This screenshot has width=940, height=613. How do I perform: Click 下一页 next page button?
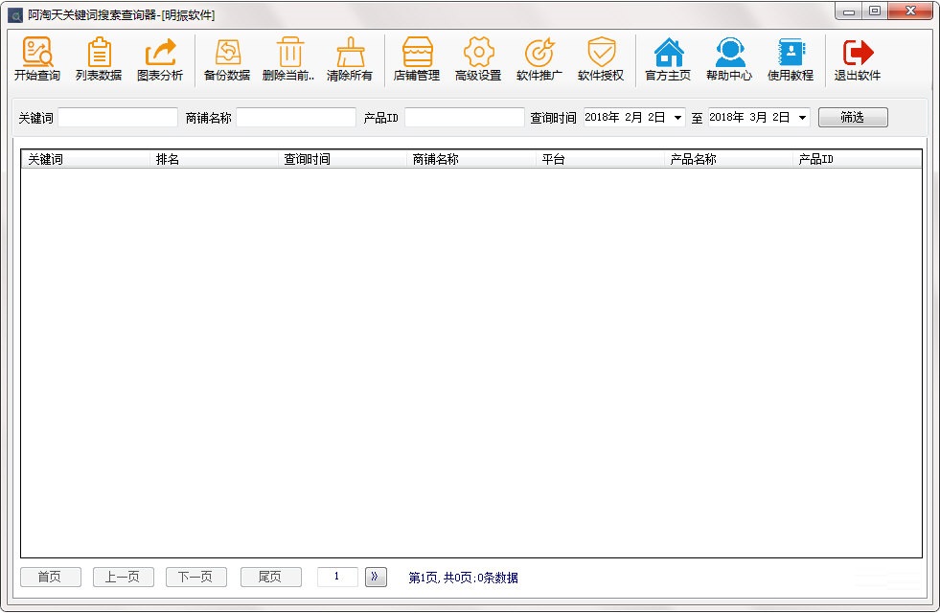point(195,577)
